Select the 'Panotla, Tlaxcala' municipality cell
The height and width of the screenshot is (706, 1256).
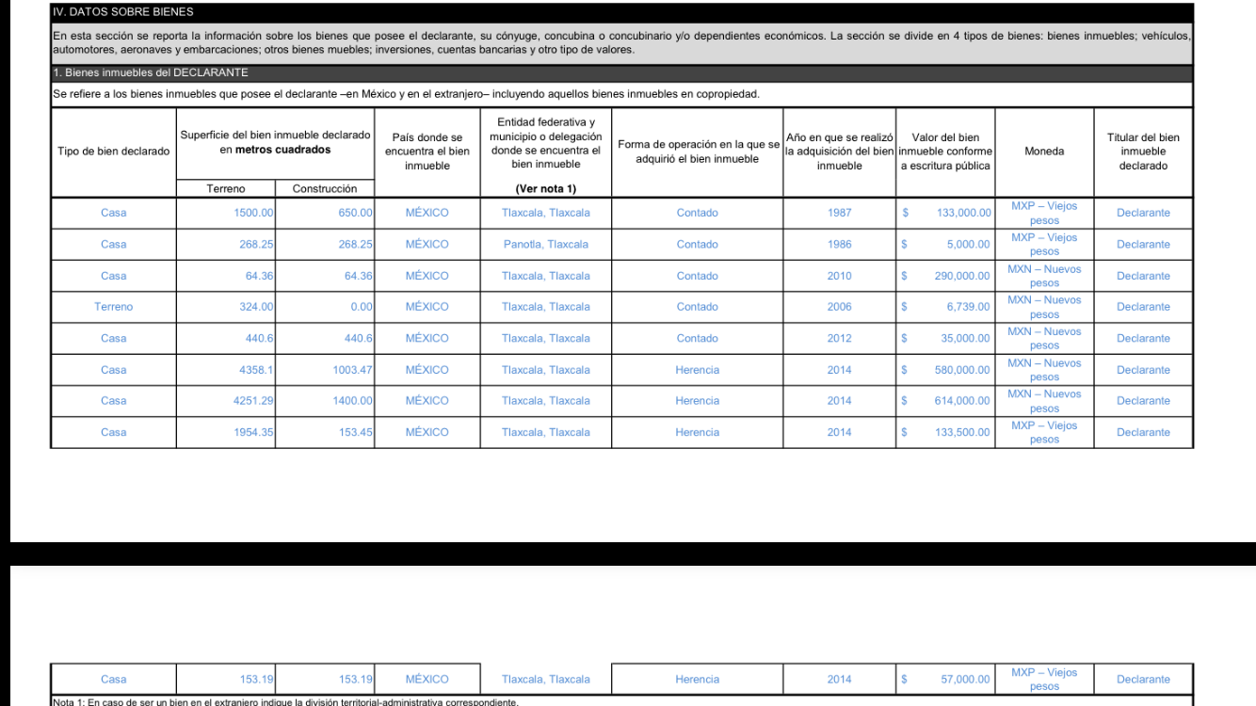[546, 244]
